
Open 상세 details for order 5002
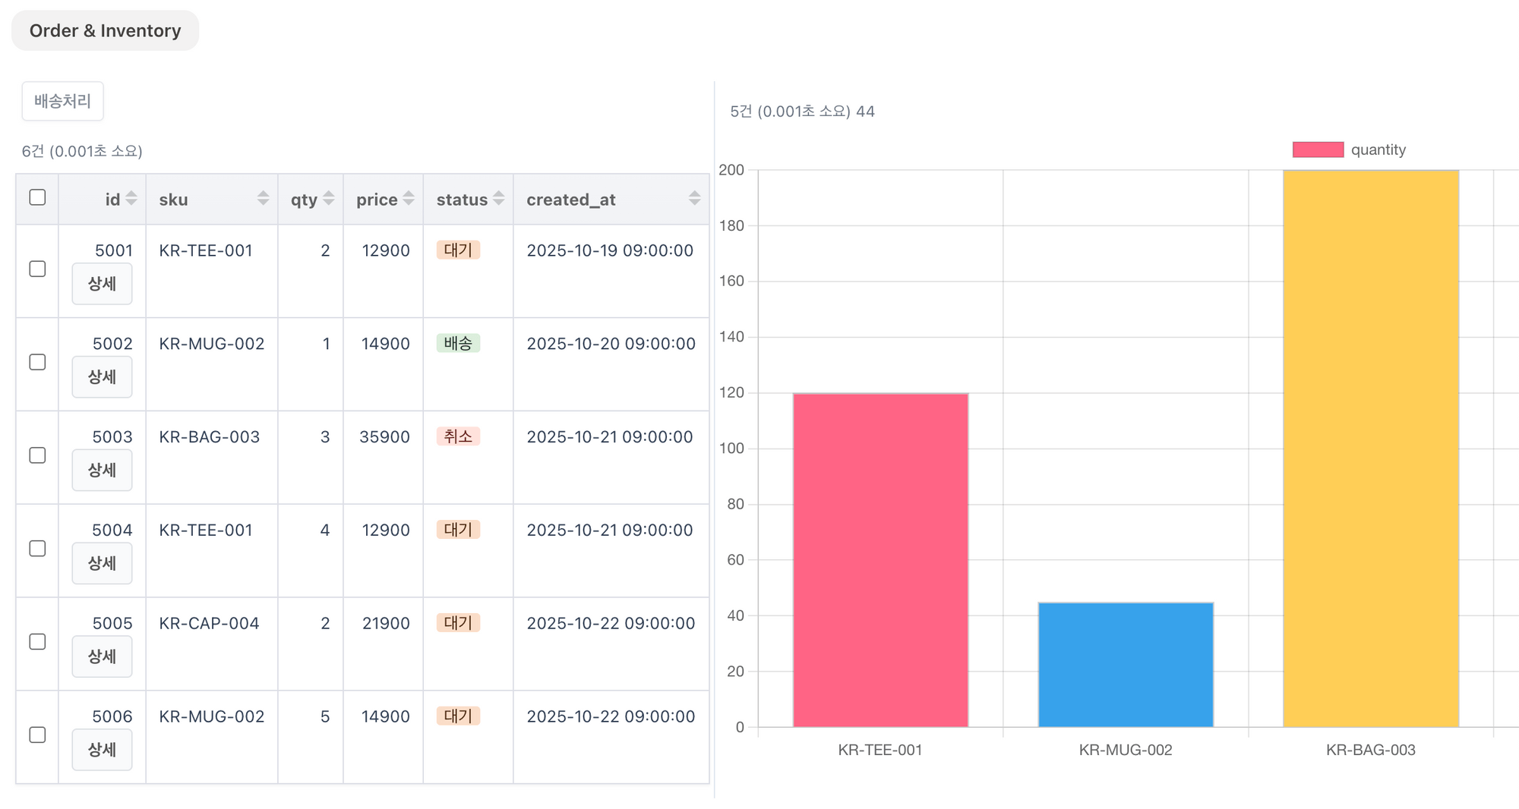[x=102, y=377]
